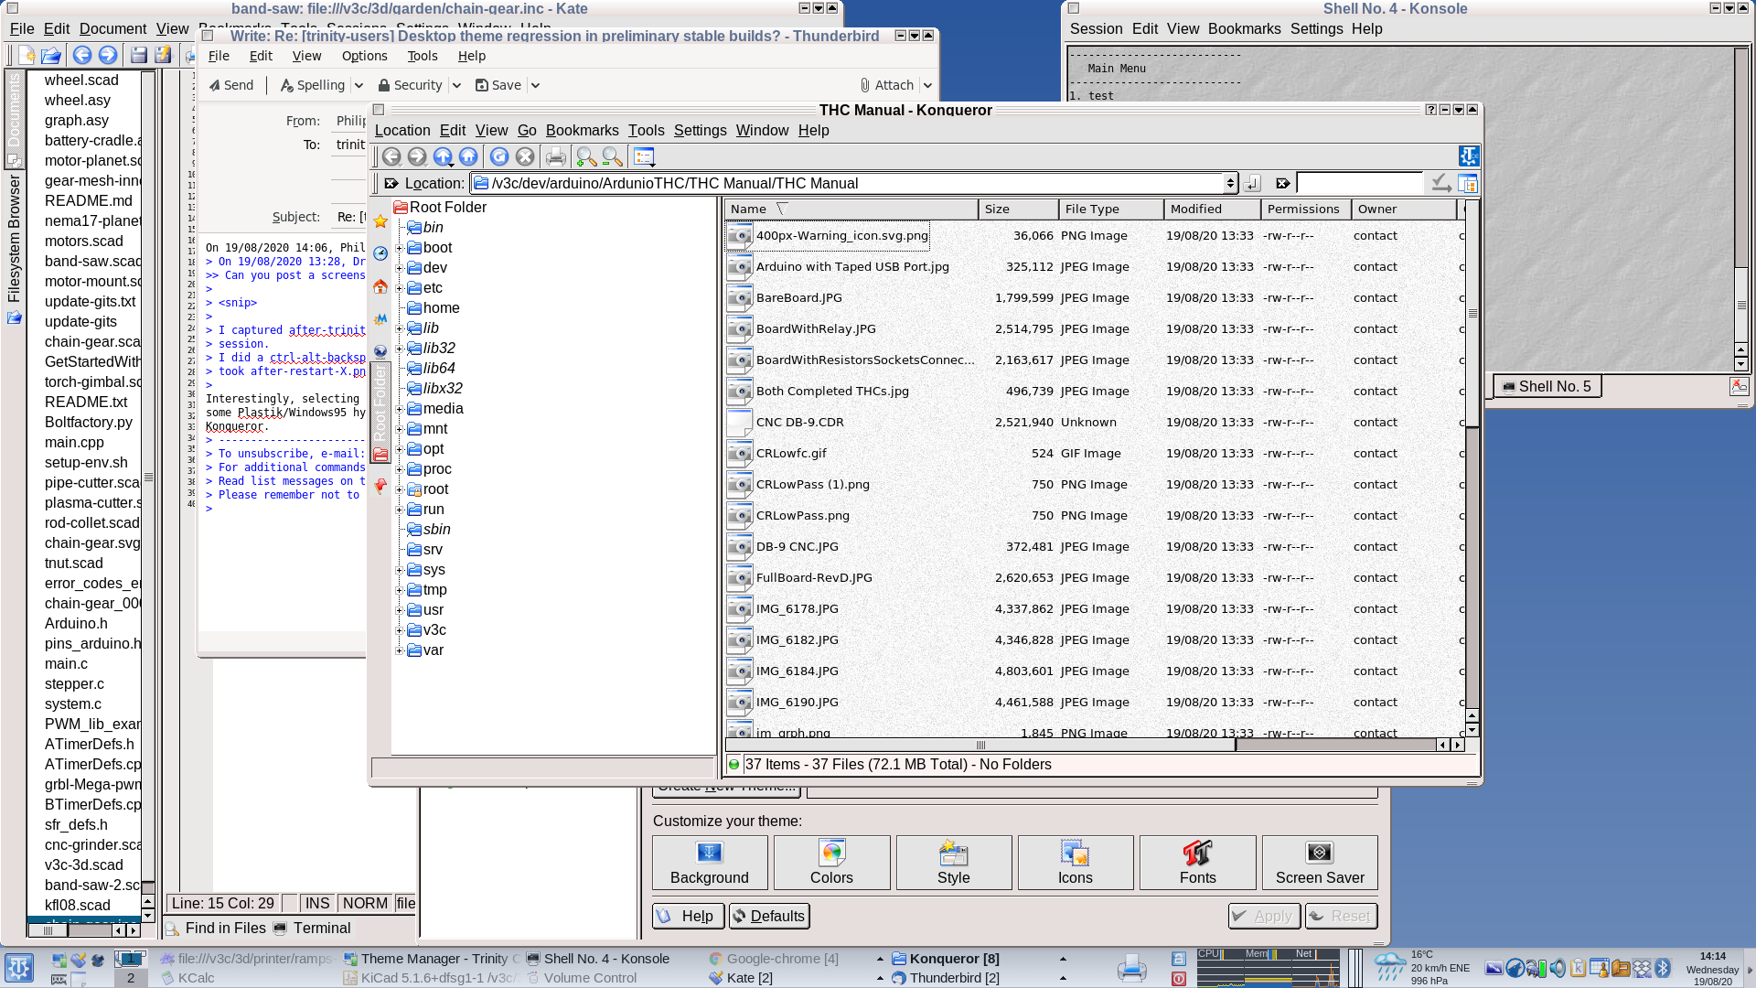Stop loading in Konqueror toolbar
The height and width of the screenshot is (988, 1756).
point(524,156)
